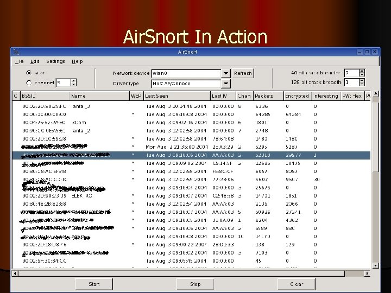Adjust the channel number stepper
The width and height of the screenshot is (391, 293).
73,82
